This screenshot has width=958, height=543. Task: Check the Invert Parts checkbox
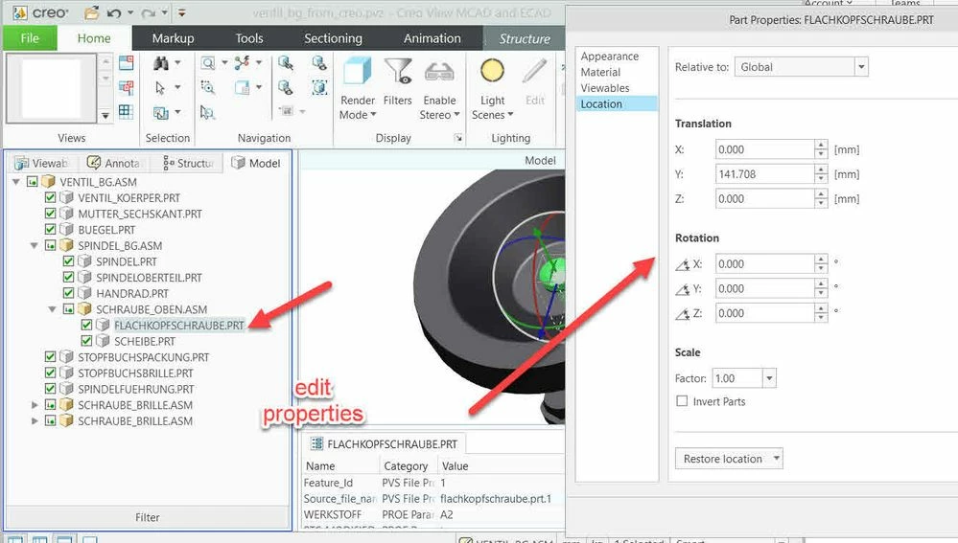[x=682, y=401]
